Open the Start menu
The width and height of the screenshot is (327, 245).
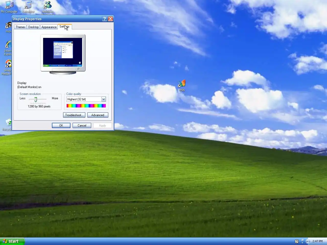tap(12, 241)
